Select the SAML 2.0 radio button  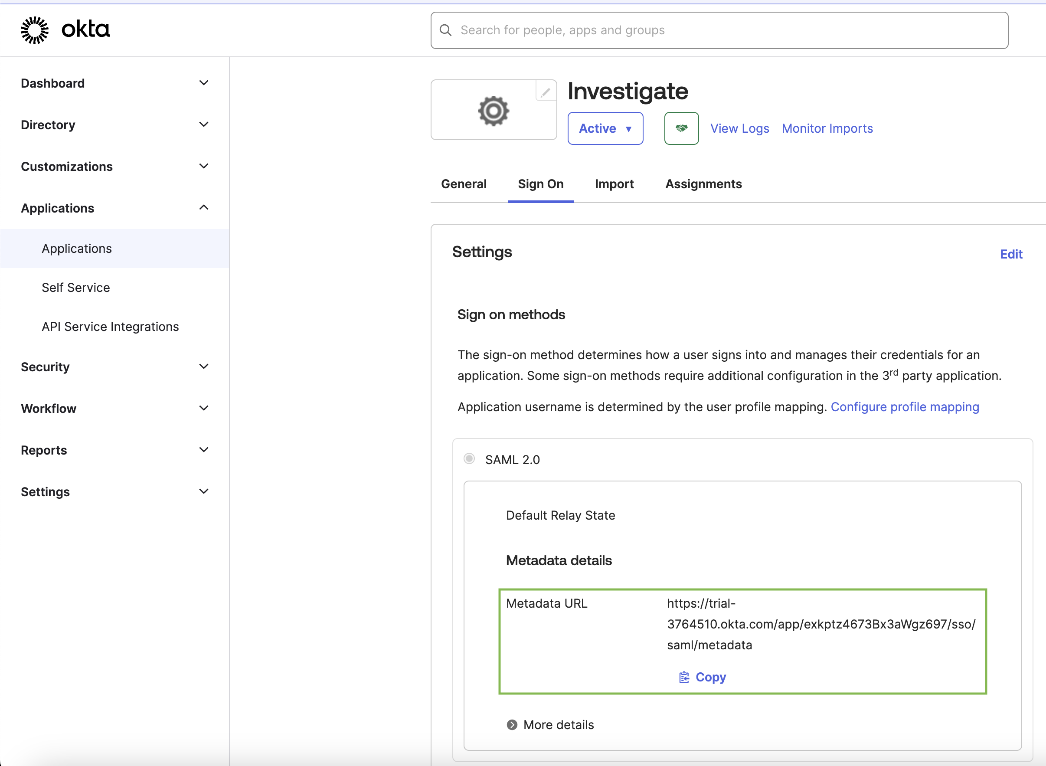coord(469,458)
